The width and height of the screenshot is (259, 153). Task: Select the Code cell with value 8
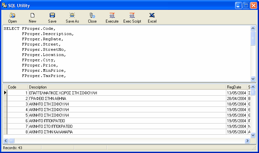click(18, 132)
